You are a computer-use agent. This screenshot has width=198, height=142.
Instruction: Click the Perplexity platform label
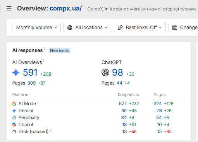click(29, 118)
